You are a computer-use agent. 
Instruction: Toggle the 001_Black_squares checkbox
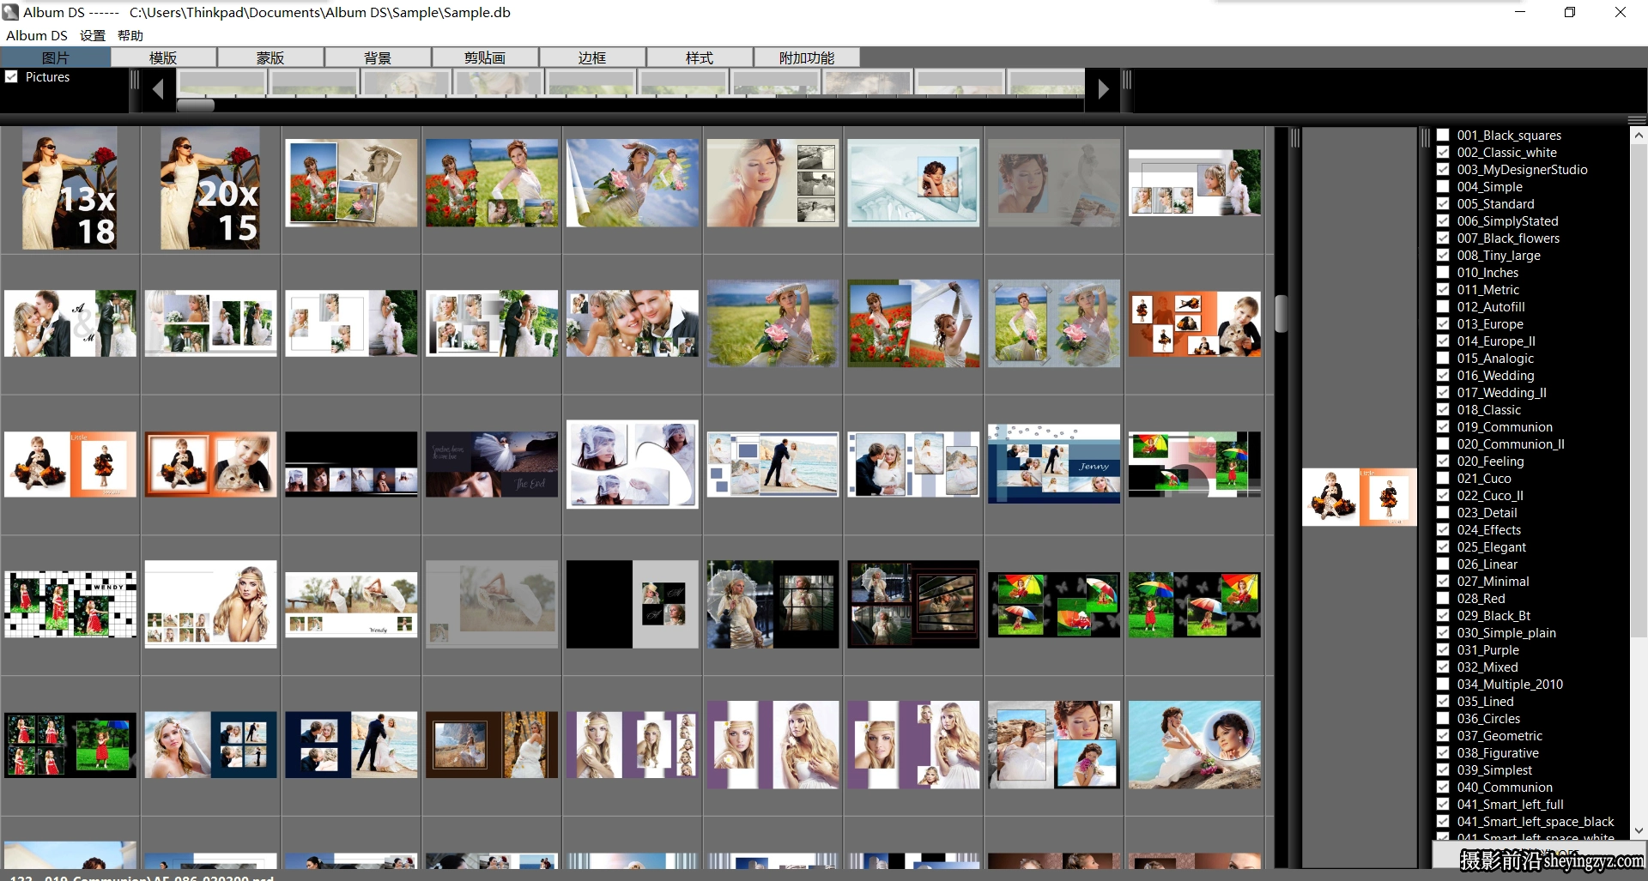[x=1443, y=135]
